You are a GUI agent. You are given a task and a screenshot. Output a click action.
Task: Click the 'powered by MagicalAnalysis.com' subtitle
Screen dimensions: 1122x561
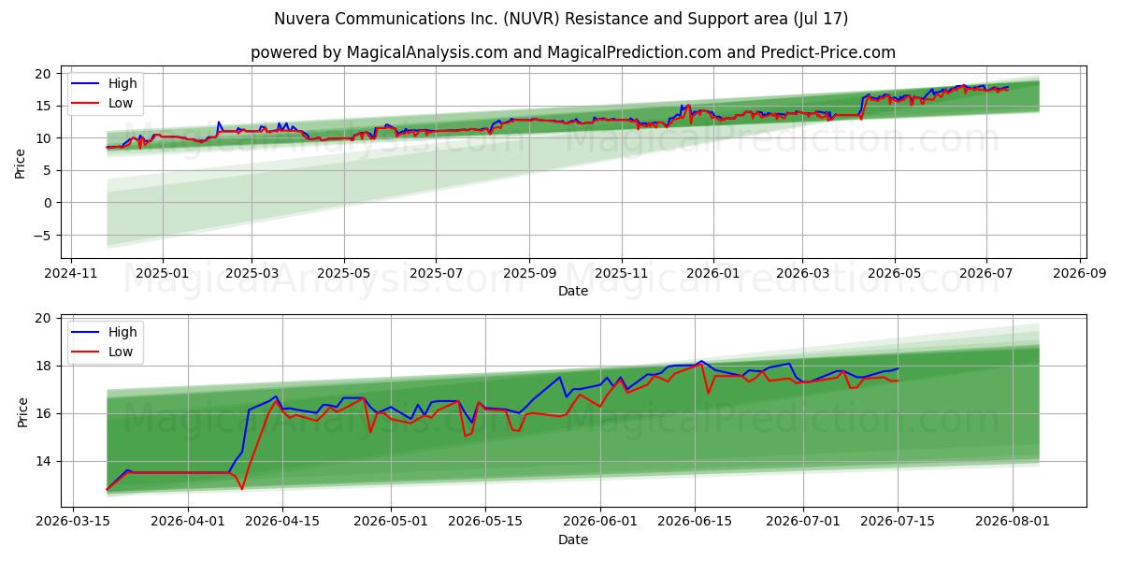(x=573, y=52)
